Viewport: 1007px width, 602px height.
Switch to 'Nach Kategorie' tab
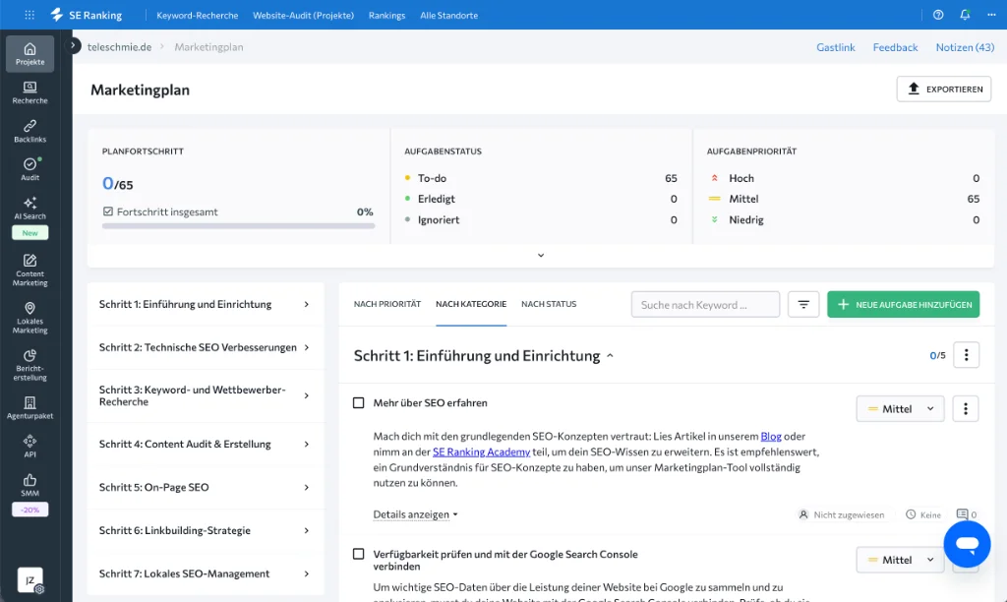coord(471,304)
